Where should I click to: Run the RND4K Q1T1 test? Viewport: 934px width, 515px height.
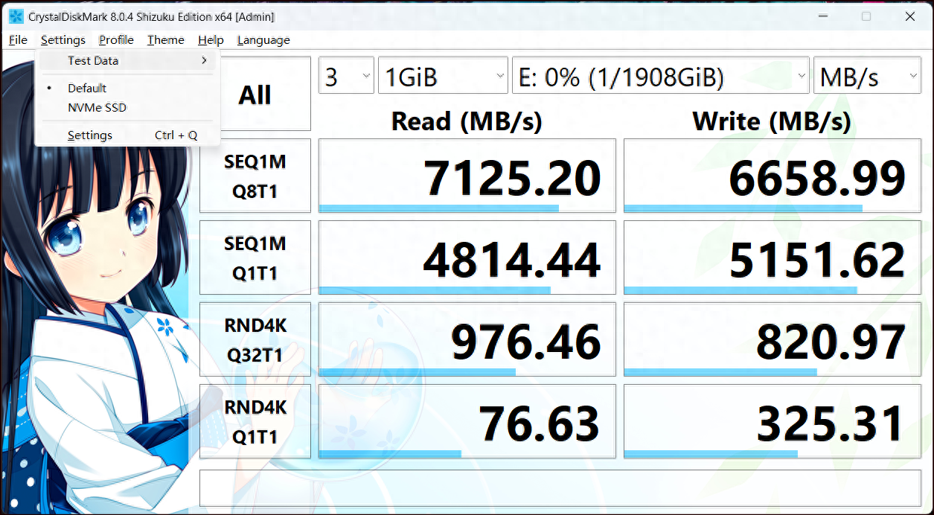(255, 422)
